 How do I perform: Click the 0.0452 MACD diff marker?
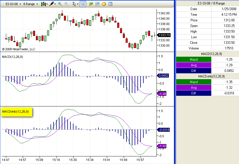pyautogui.click(x=163, y=76)
